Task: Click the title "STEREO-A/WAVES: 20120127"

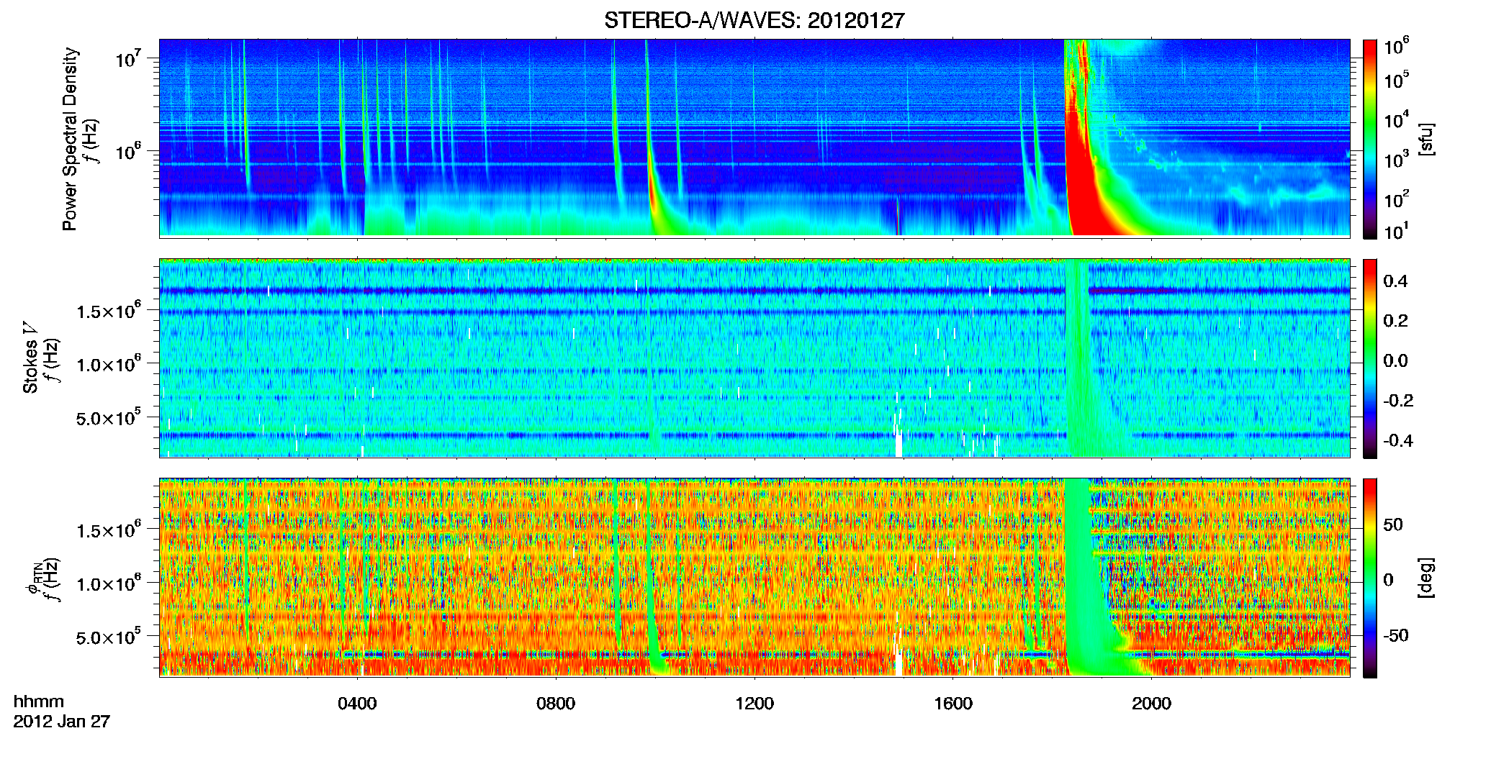Action: [x=754, y=20]
